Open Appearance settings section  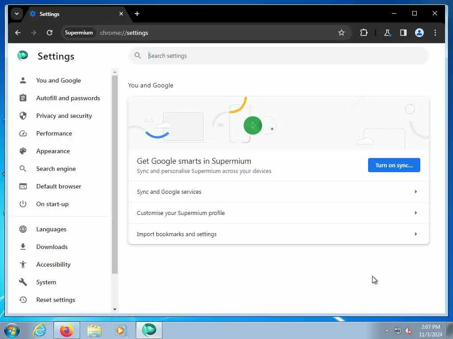[x=53, y=151]
